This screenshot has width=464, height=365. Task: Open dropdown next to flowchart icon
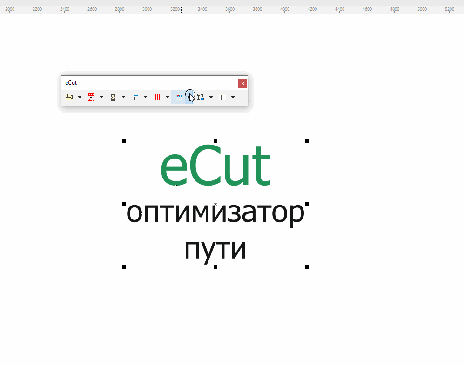(x=211, y=97)
